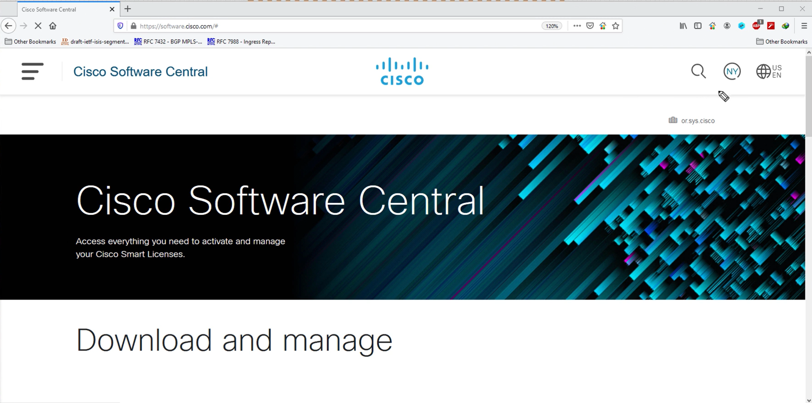The image size is (812, 403).
Task: Open the left Other Bookmarks folder
Action: click(x=31, y=42)
